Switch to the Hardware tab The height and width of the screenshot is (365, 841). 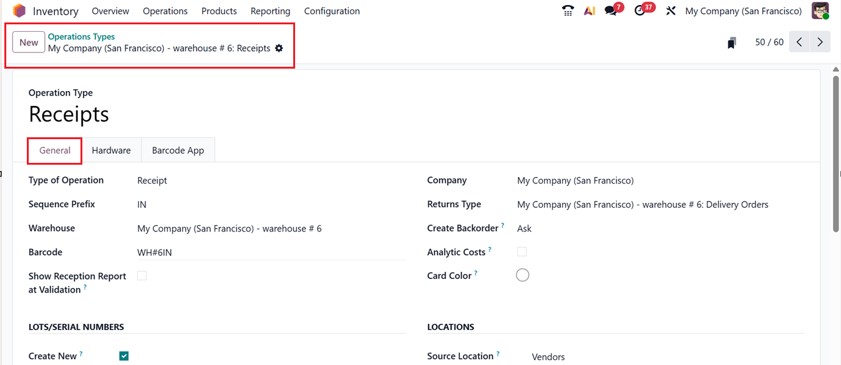coord(111,150)
